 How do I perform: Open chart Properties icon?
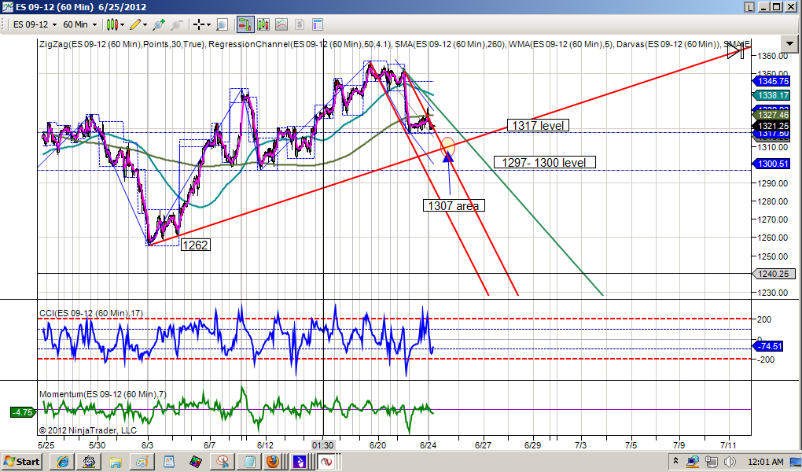click(x=317, y=24)
